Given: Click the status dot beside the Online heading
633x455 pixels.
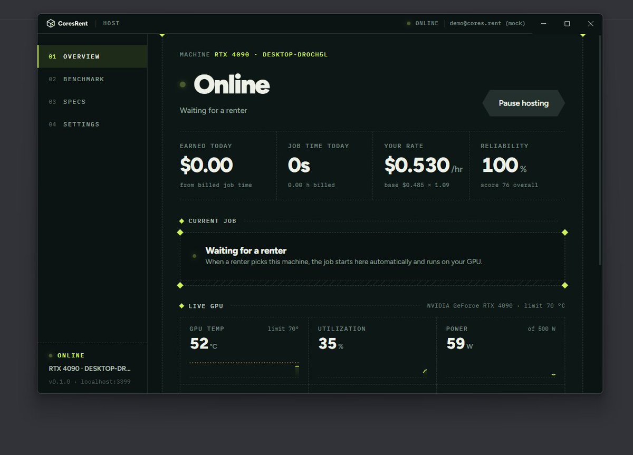Looking at the screenshot, I should click(183, 84).
